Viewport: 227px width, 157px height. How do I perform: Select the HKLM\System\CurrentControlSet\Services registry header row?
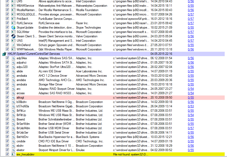click(34, 54)
